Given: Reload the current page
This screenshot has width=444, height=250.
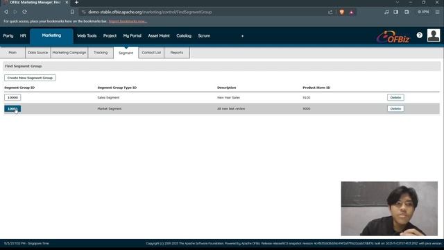Looking at the screenshot, I should pos(25,12).
